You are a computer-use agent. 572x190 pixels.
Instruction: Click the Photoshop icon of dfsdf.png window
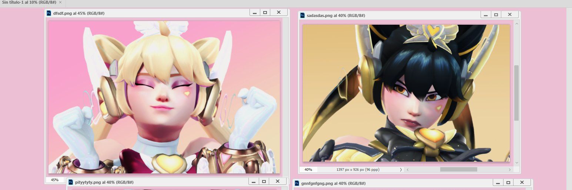[x=48, y=13]
